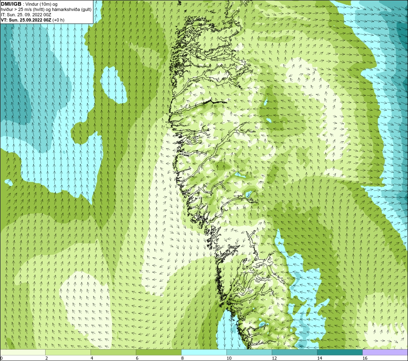Click the 'IT: Sun. 25. 09. 2022 00Z' line

(x=26, y=15)
